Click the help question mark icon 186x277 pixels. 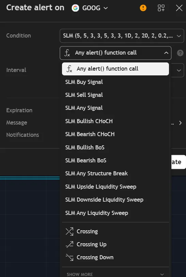point(180,53)
